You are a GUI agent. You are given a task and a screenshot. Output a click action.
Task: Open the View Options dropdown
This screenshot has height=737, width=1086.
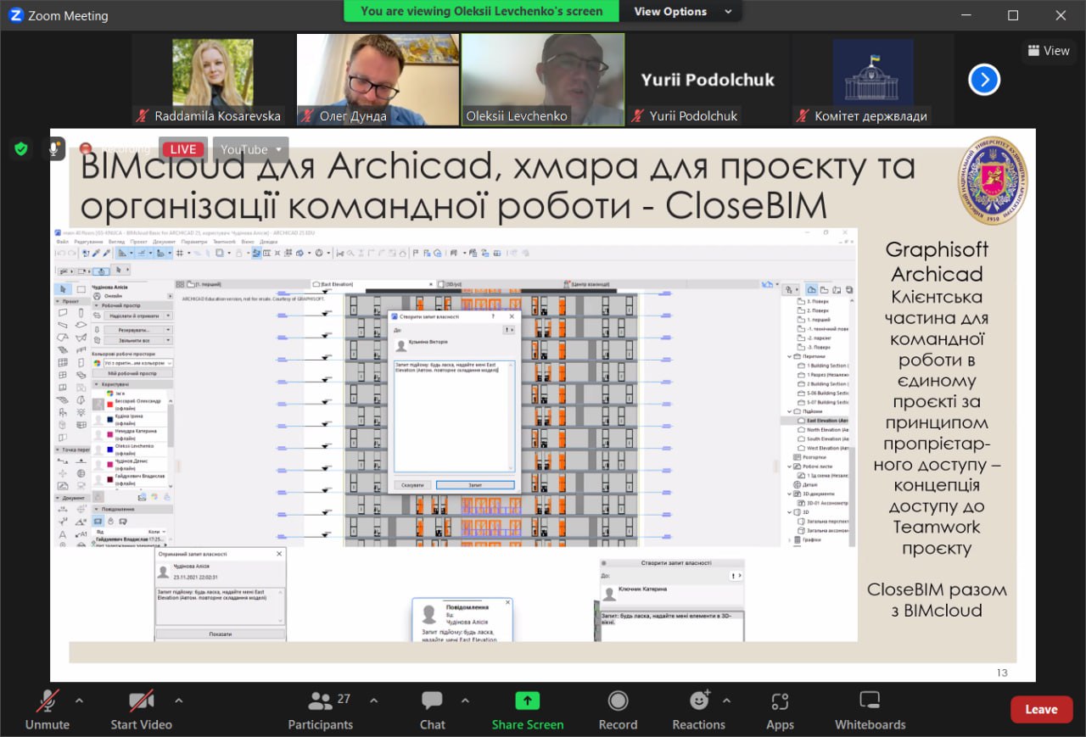[x=683, y=11]
